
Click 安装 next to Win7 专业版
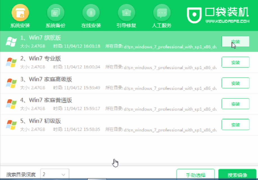coord(235,62)
